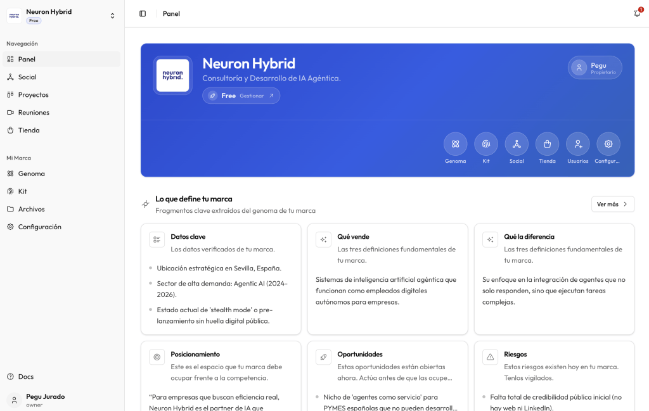This screenshot has width=649, height=411.
Task: Click the Panel breadcrumb title
Action: pyautogui.click(x=171, y=14)
